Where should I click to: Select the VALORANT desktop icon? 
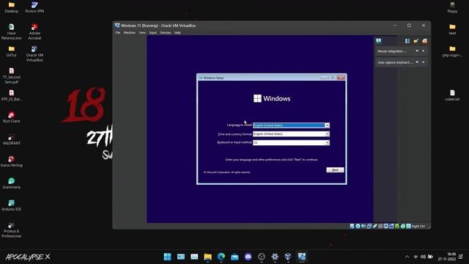pyautogui.click(x=12, y=139)
